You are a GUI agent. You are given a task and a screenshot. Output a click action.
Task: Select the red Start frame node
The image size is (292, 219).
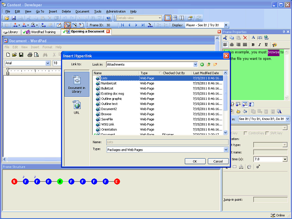tap(14, 182)
